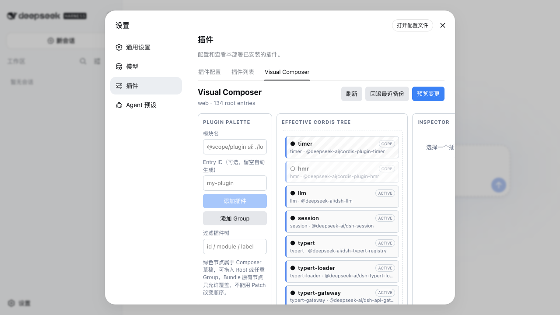
Task: Toggle the status dot of typert-loader
Action: pyautogui.click(x=293, y=268)
